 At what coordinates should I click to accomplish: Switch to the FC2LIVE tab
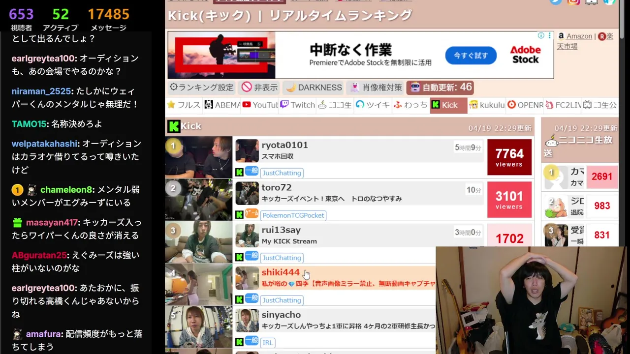(563, 105)
